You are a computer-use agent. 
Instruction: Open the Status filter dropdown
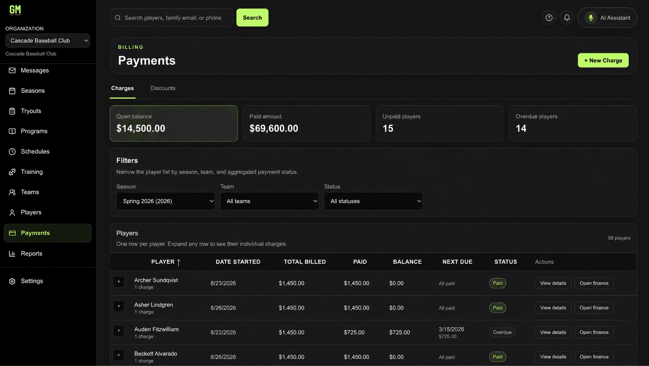[x=373, y=201]
